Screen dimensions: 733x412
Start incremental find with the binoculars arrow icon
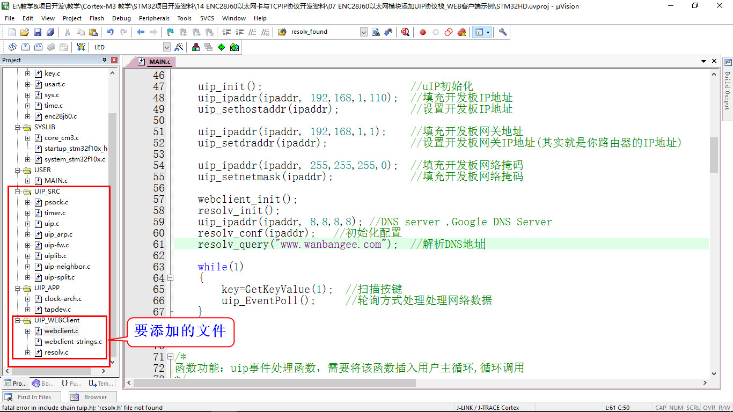coord(388,32)
